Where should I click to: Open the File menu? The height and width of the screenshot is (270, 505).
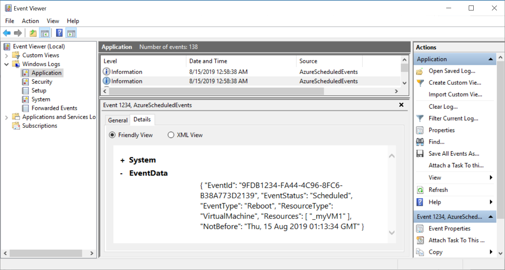10,21
